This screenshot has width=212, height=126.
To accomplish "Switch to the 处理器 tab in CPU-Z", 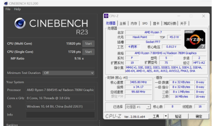I will click(x=111, y=23).
